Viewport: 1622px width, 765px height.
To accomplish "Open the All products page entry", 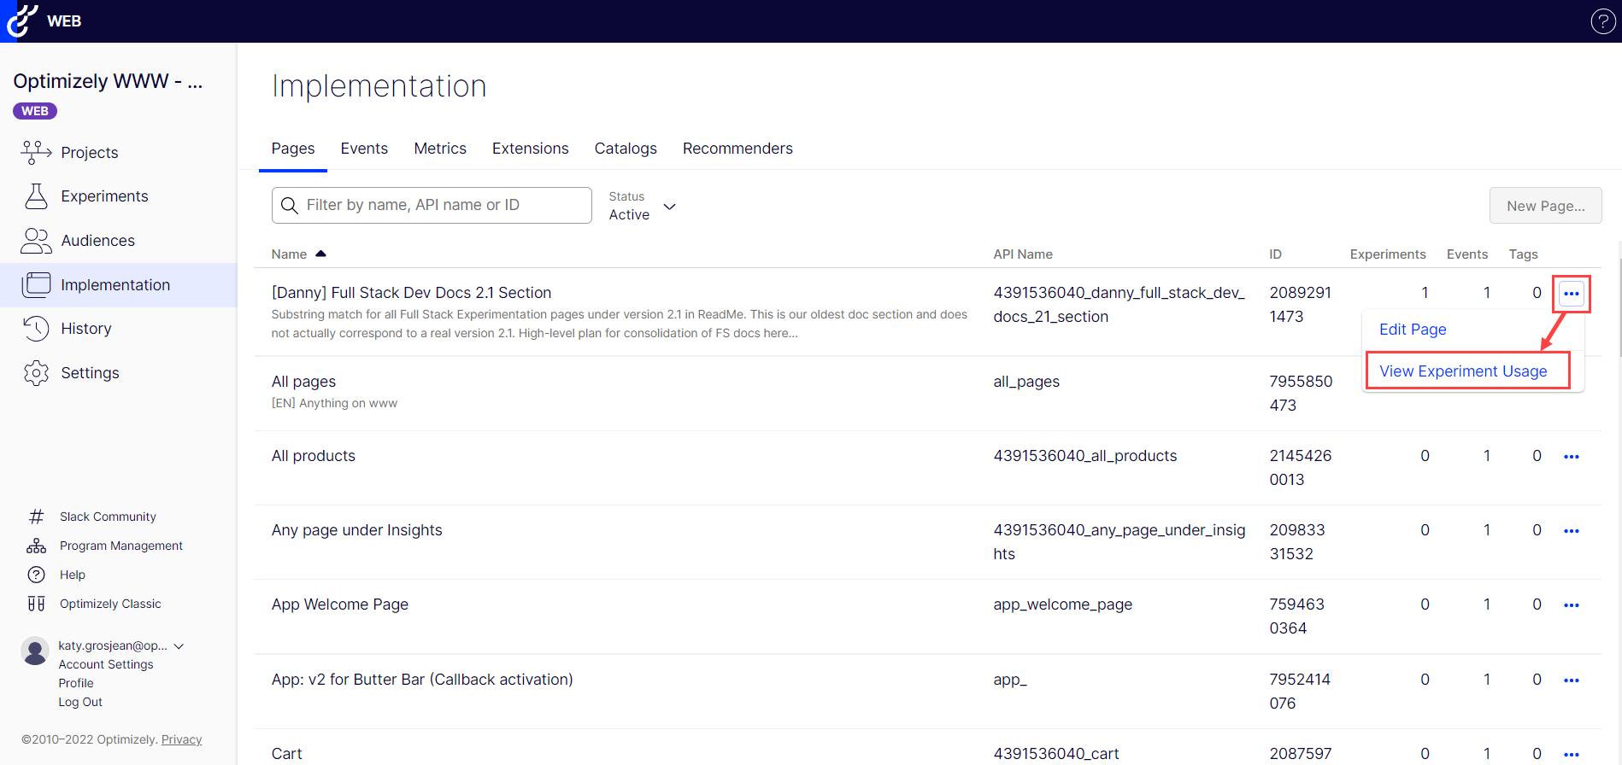I will (x=313, y=456).
